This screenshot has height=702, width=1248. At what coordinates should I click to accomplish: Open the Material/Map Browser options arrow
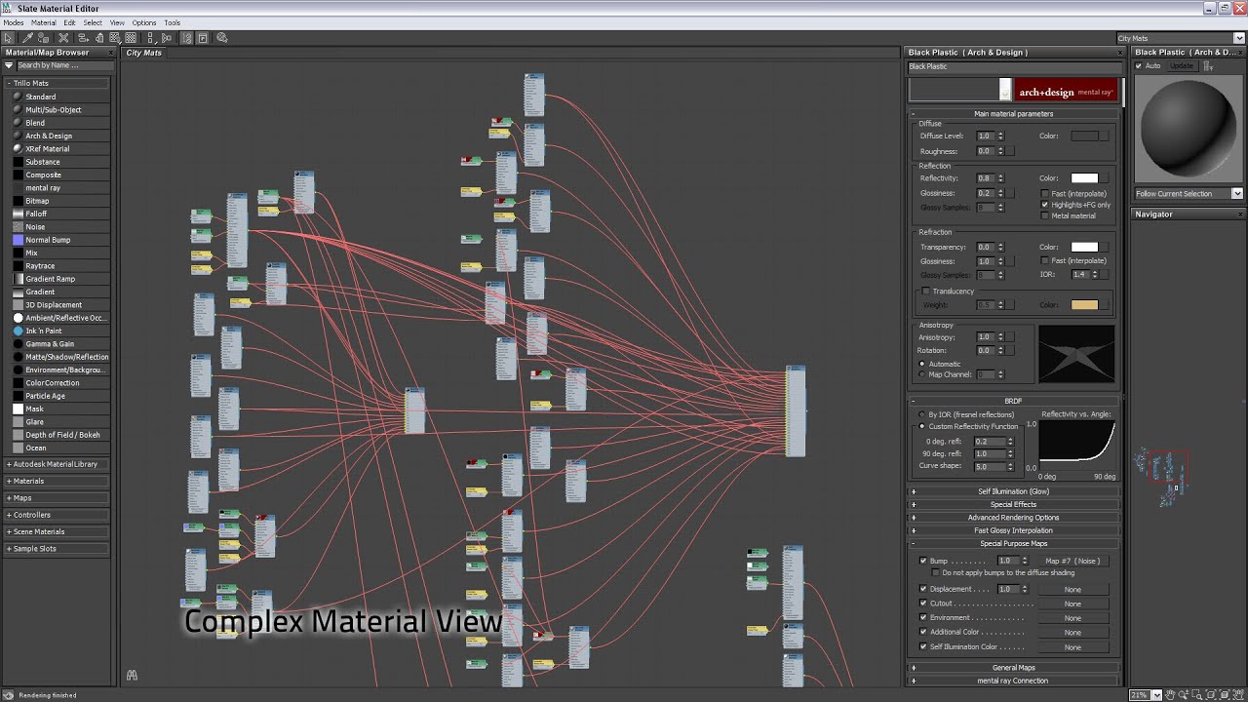pos(9,65)
